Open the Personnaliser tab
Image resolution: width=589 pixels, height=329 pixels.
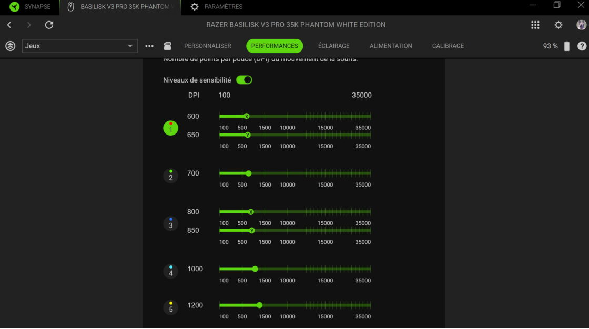coord(207,46)
